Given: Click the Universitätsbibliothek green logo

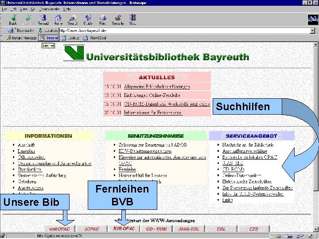Looking at the screenshot, I should pyautogui.click(x=74, y=53).
